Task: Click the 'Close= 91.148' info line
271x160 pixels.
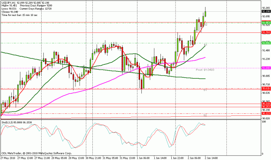Action: coord(10,12)
